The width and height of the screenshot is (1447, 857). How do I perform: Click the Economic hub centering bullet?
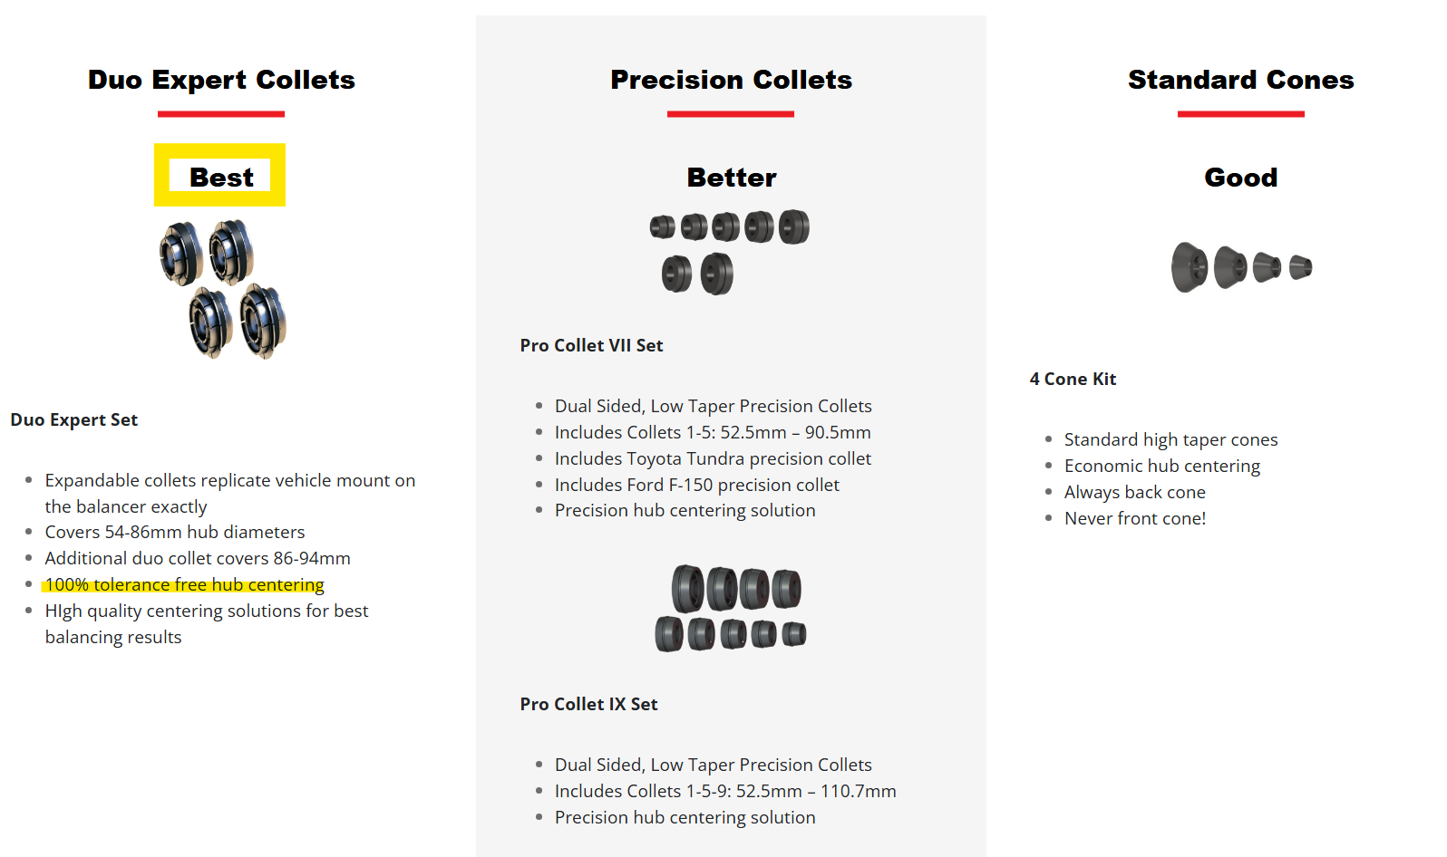pos(1161,466)
